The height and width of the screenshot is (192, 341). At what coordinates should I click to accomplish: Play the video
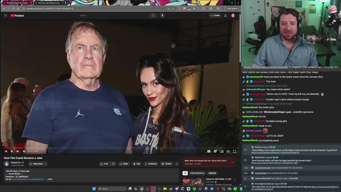[12, 151]
